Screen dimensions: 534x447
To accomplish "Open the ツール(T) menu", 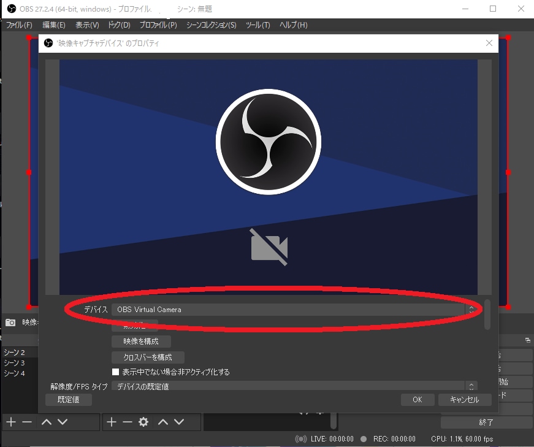I will 258,25.
